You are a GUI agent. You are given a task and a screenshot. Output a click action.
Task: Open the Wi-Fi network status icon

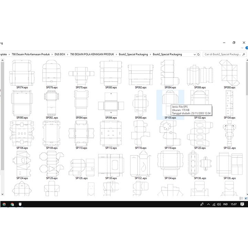point(214,204)
